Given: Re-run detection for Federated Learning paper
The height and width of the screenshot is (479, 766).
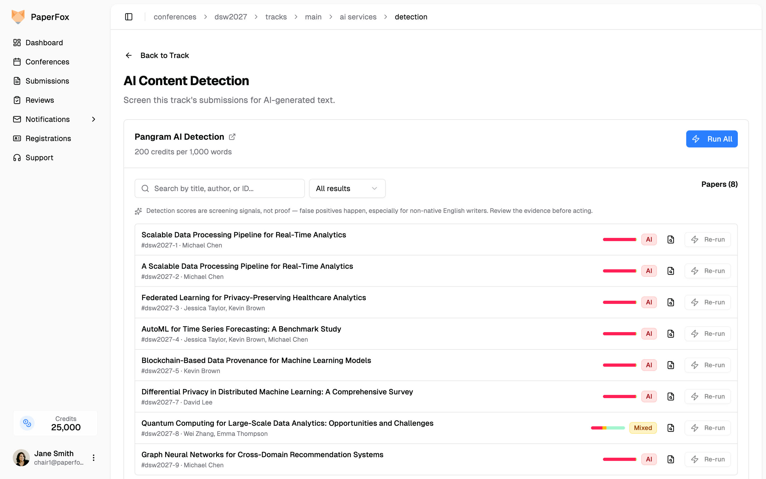Looking at the screenshot, I should pyautogui.click(x=707, y=302).
